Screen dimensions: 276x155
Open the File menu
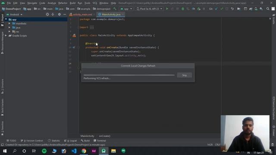tap(9, 3)
